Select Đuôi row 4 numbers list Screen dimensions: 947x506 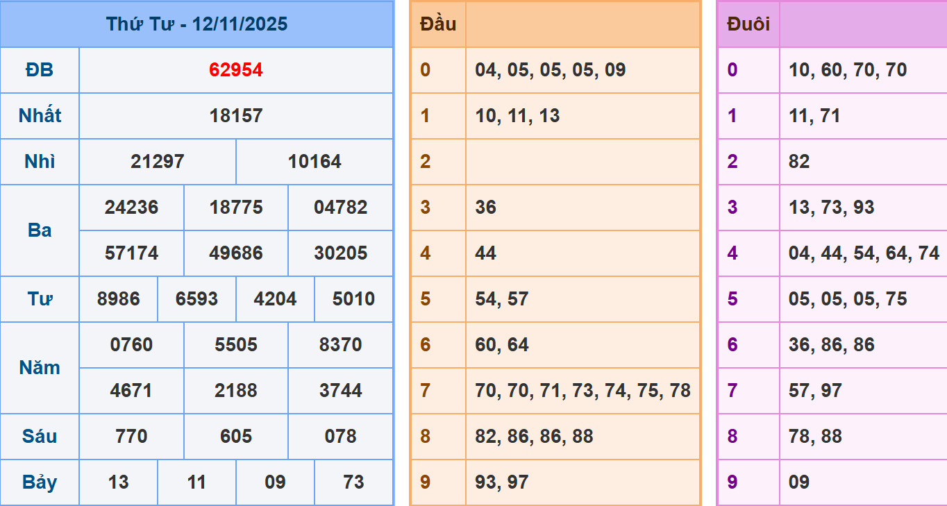(x=864, y=253)
